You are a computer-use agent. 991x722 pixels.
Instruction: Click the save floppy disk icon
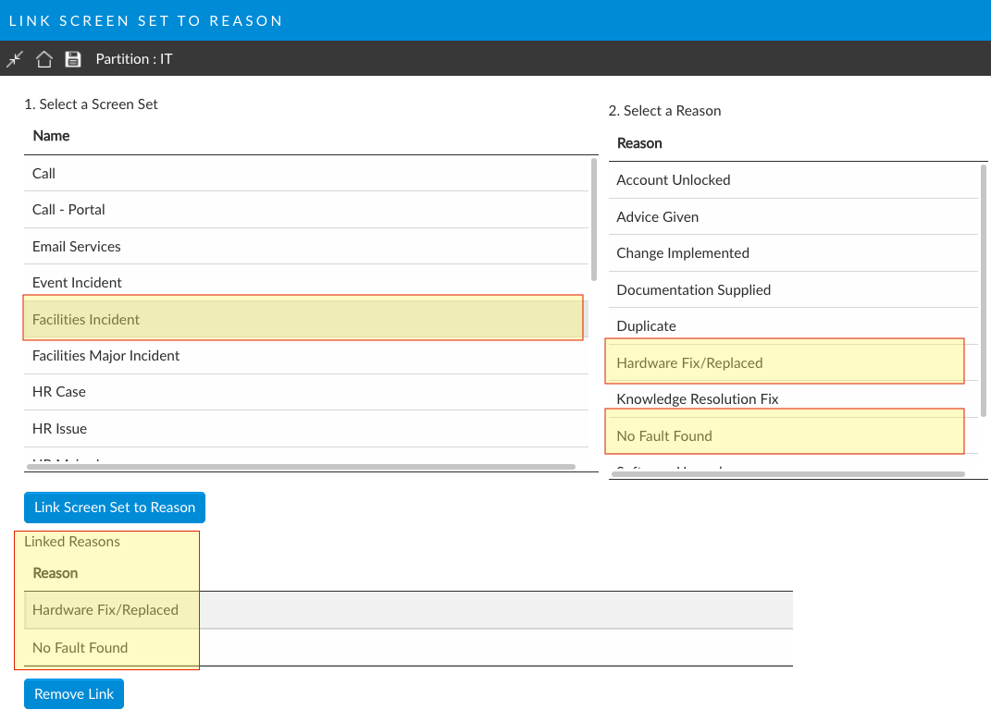click(73, 59)
